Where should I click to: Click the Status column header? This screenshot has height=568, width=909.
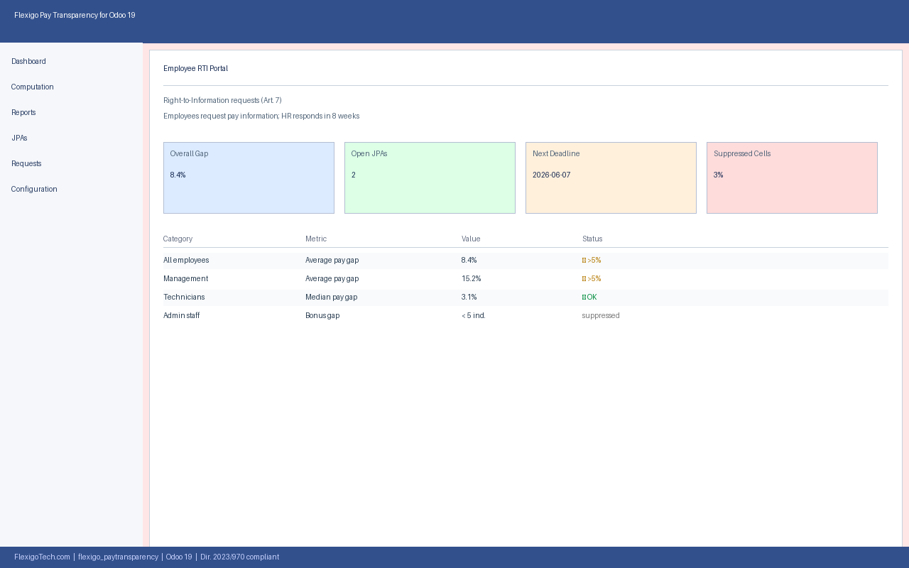tap(592, 239)
